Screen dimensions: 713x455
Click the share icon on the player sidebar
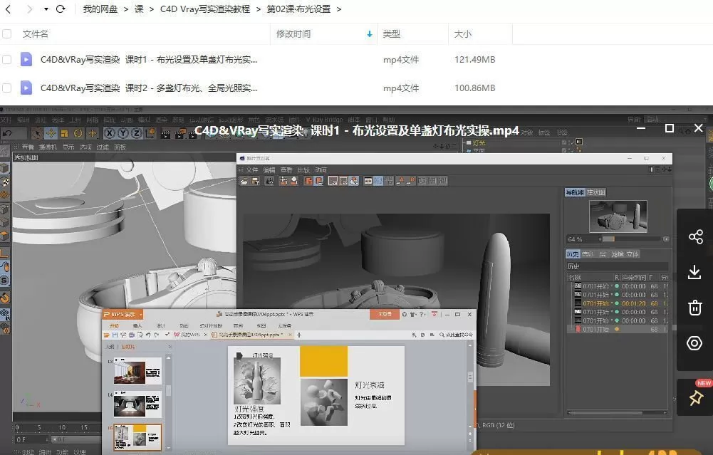click(x=694, y=236)
